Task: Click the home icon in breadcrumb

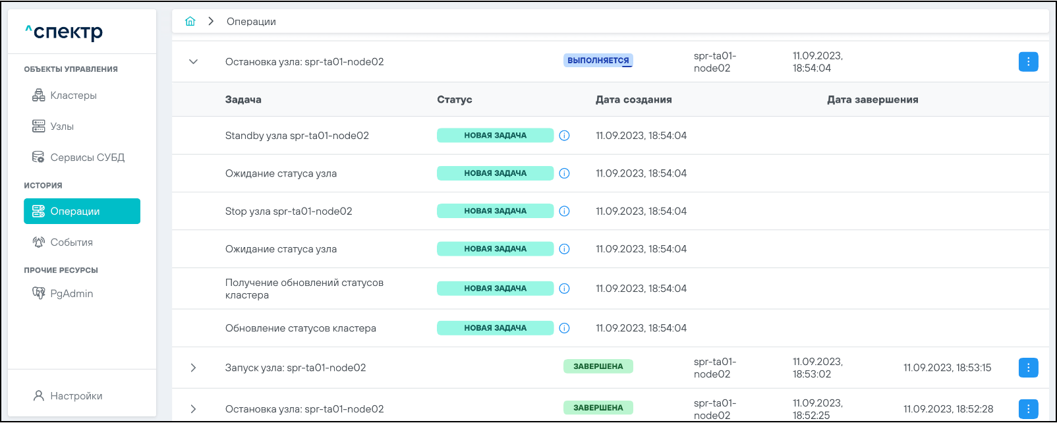Action: (x=190, y=21)
